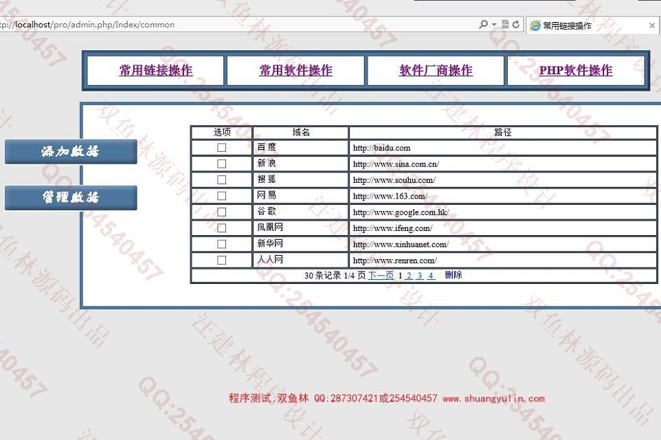661x440 pixels.
Task: Open the 软件厂商操作 navigation link
Action: tap(436, 70)
